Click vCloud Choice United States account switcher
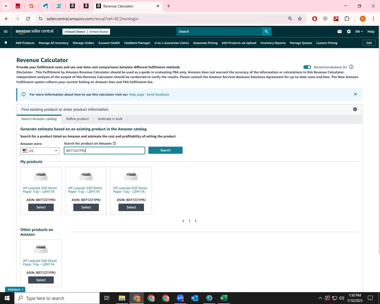 [x=86, y=31]
